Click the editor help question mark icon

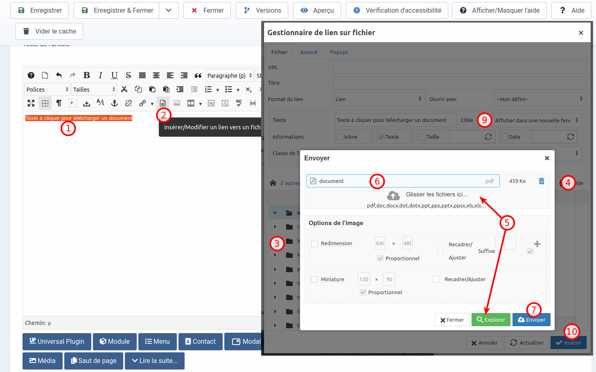[31, 75]
